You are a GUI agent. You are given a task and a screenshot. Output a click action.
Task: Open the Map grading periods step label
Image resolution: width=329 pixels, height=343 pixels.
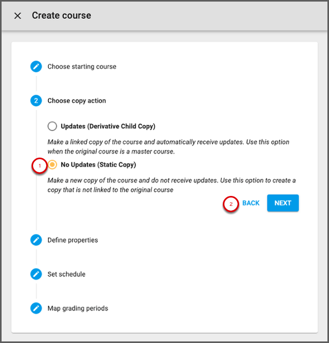coord(78,308)
